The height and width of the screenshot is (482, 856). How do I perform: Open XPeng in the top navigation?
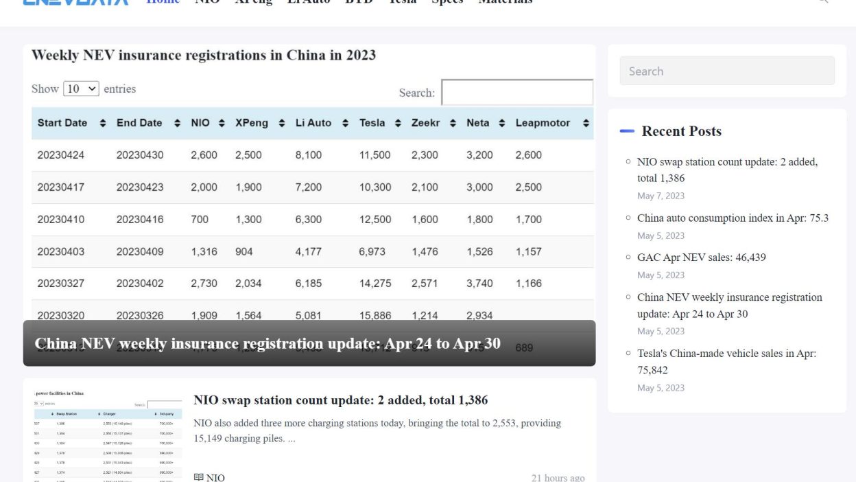(254, 2)
